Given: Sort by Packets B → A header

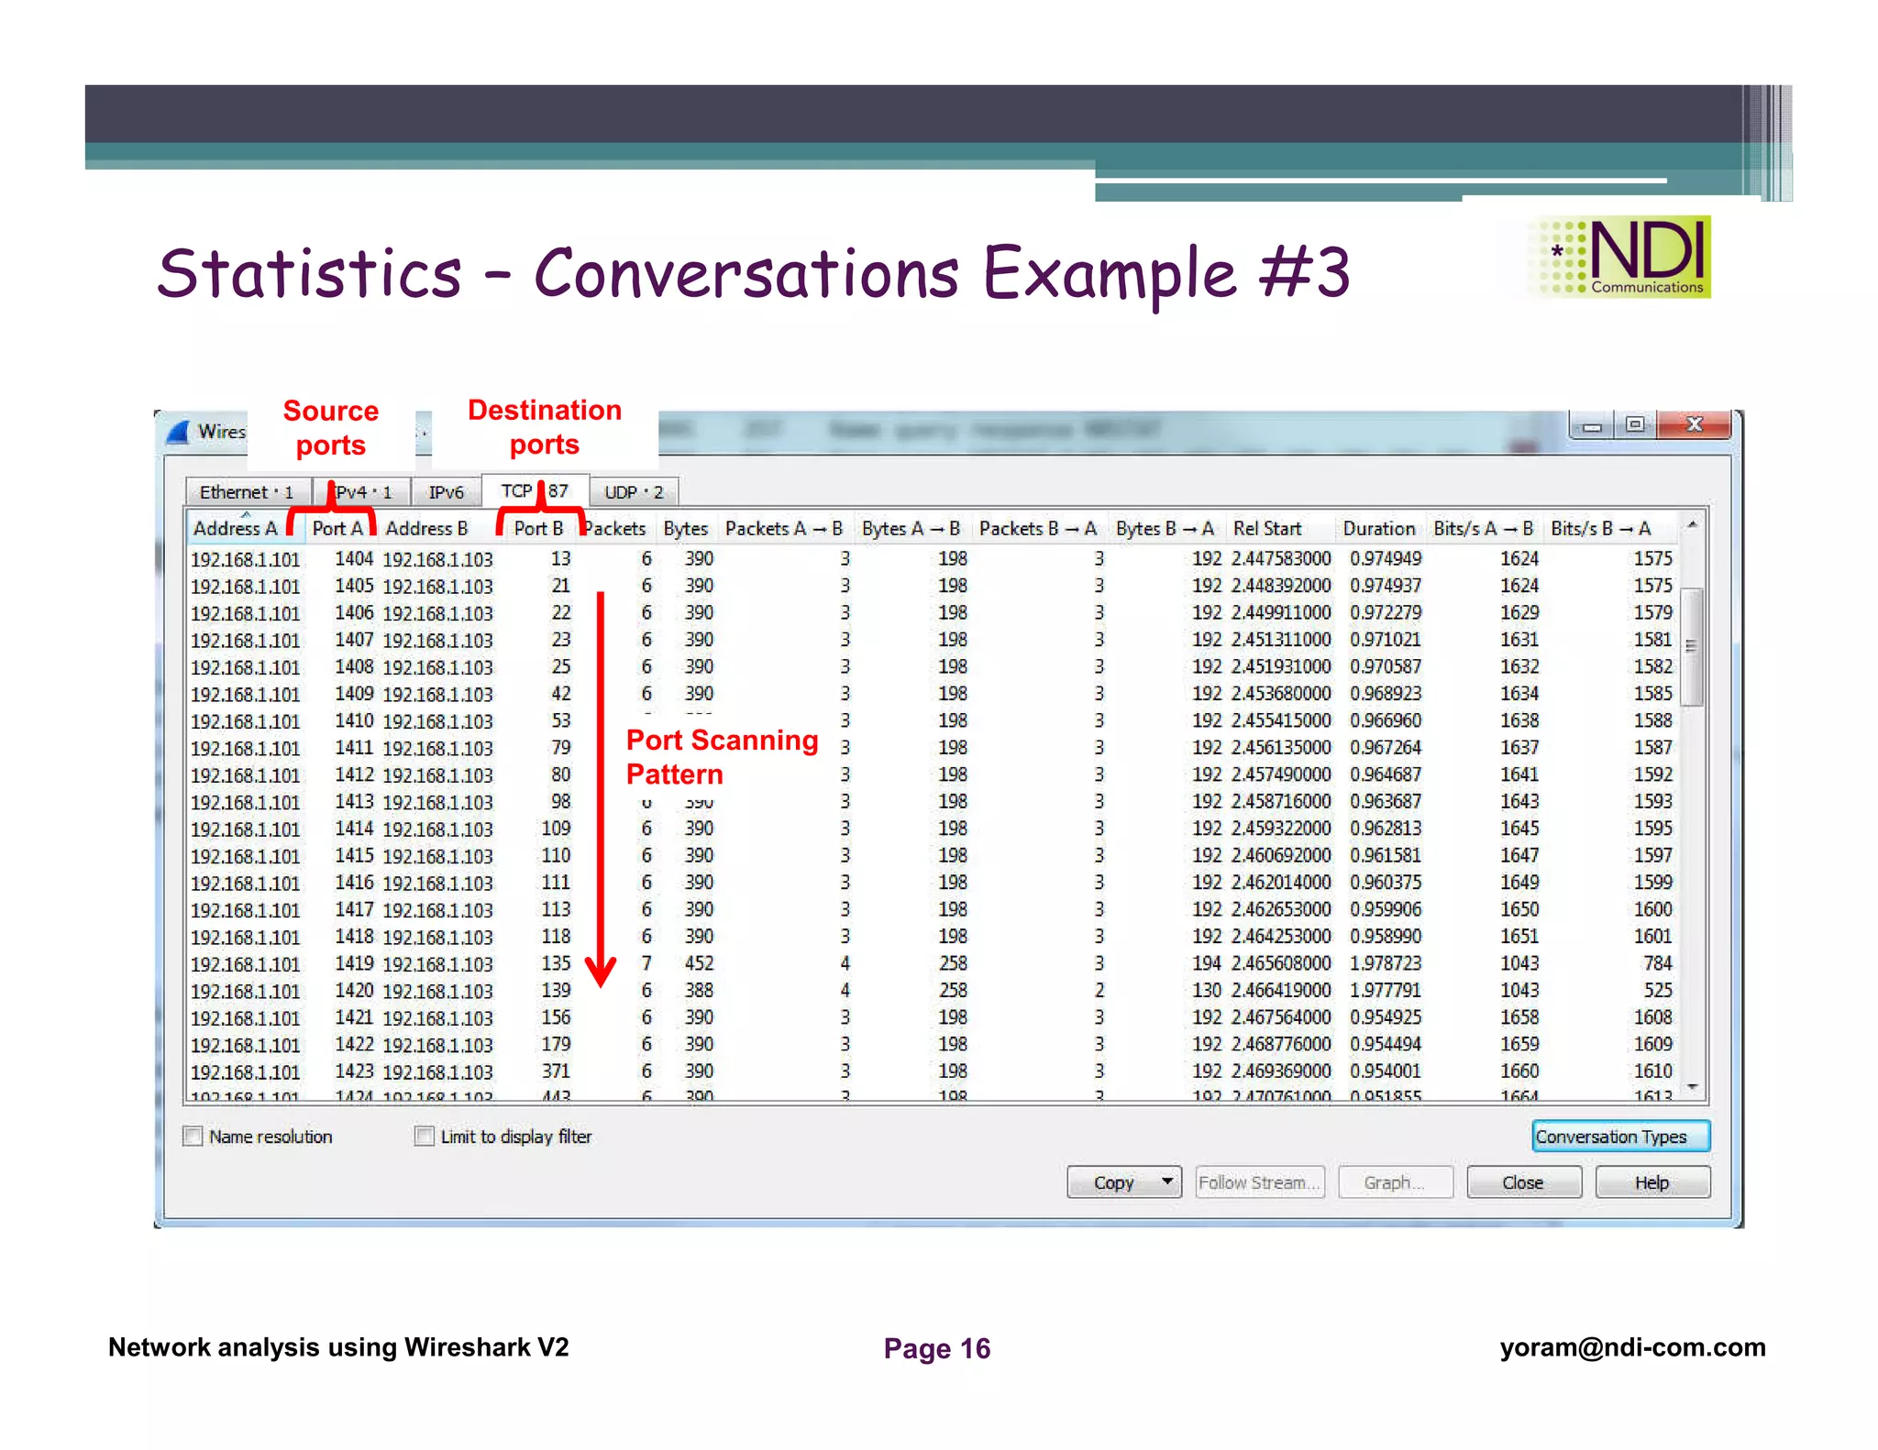Looking at the screenshot, I should pos(1038,529).
